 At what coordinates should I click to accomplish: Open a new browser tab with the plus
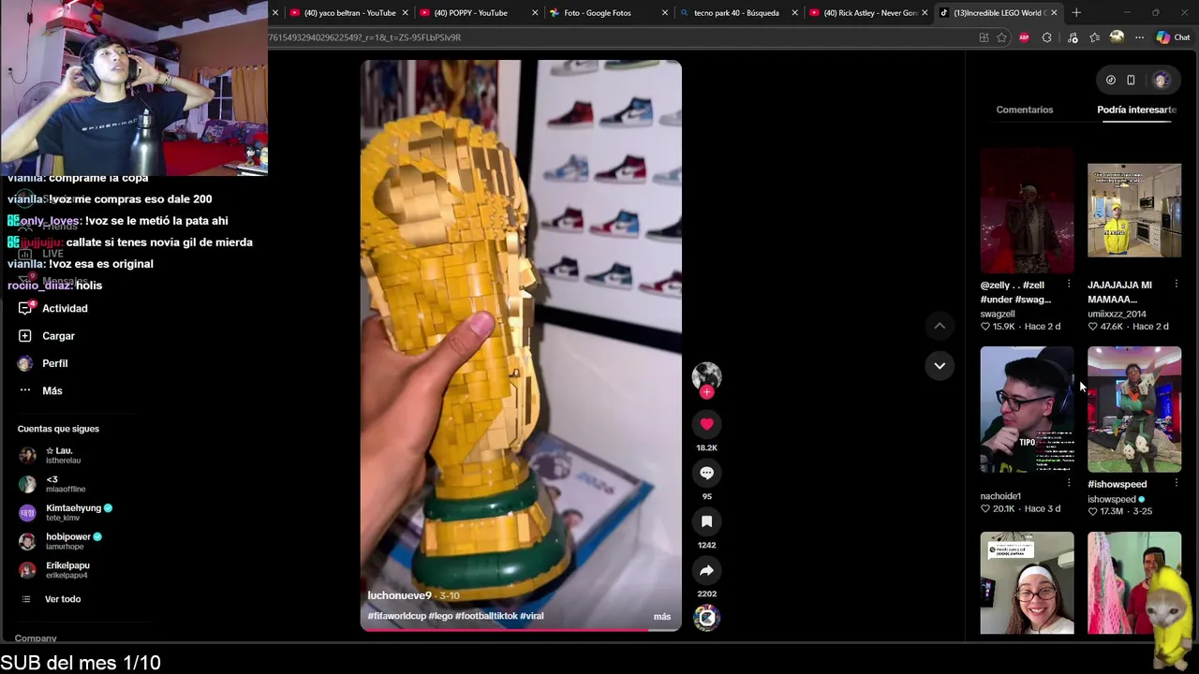(1076, 13)
